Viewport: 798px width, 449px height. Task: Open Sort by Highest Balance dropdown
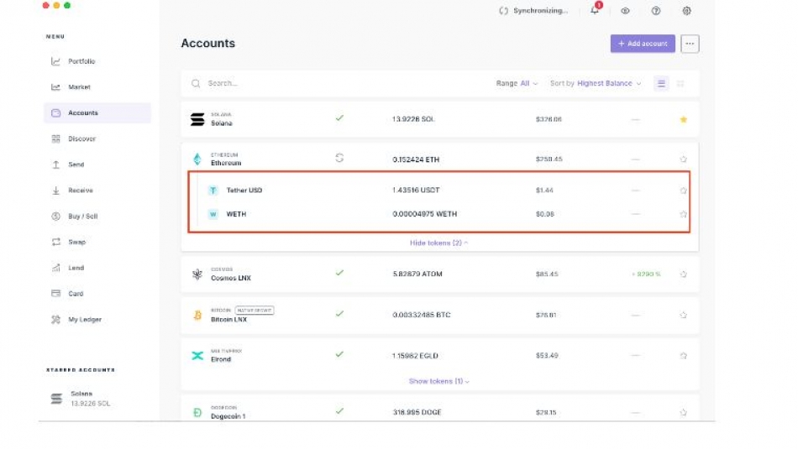[x=596, y=83]
